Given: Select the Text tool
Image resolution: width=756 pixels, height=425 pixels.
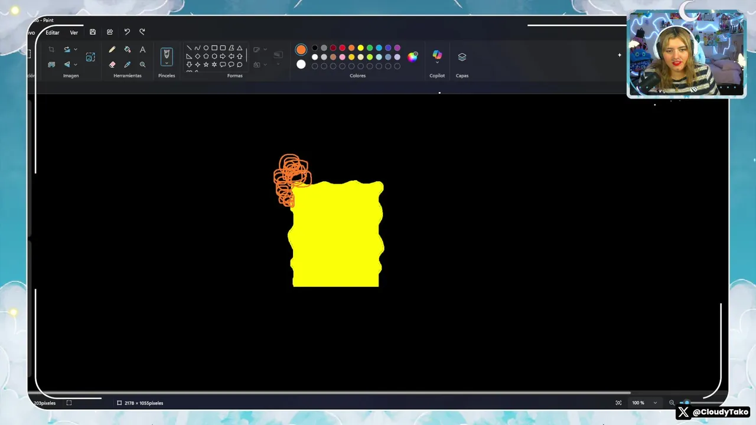Looking at the screenshot, I should 142,50.
